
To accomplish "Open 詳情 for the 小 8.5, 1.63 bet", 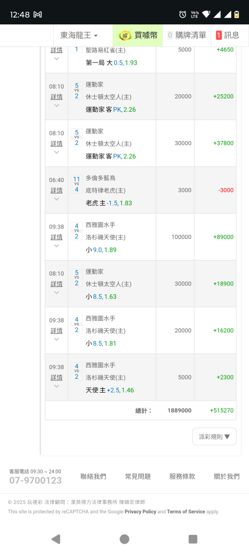I will (x=56, y=284).
